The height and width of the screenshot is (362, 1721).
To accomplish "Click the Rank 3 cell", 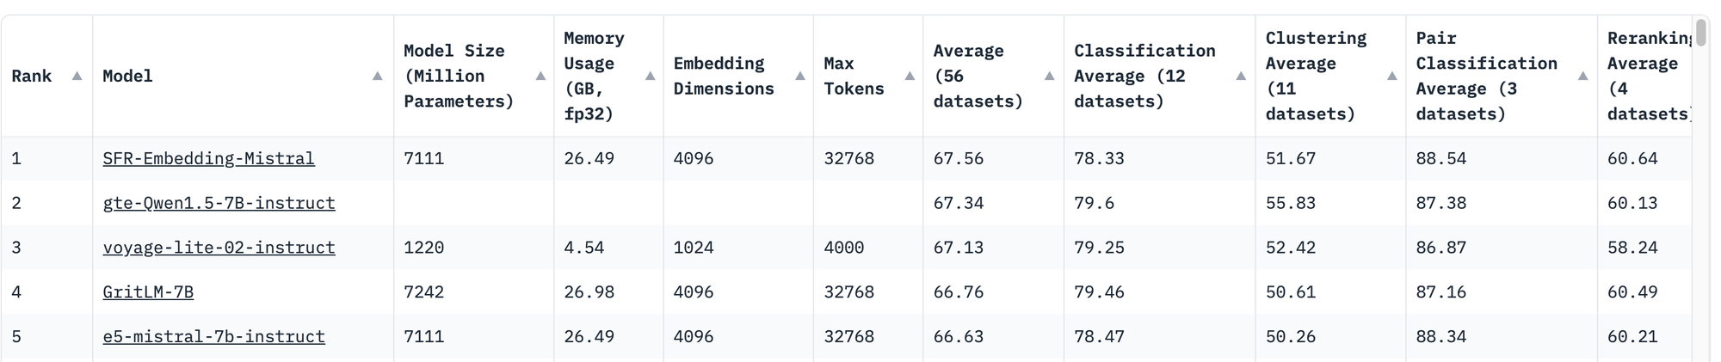I will tap(16, 248).
